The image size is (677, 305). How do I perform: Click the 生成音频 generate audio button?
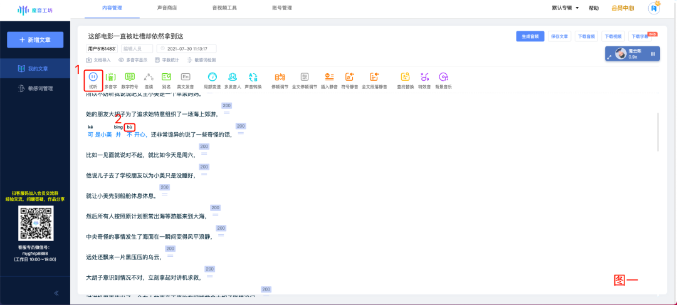click(529, 36)
